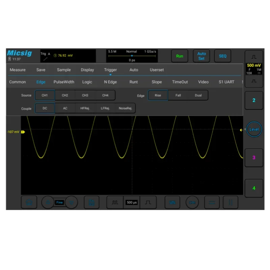
Task: Tap the Home icon in the bottom toolbar
Action: tap(29, 202)
